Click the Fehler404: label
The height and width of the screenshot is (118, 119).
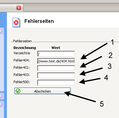(x=22, y=60)
